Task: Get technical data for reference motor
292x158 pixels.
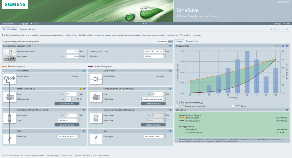Action: (67, 104)
